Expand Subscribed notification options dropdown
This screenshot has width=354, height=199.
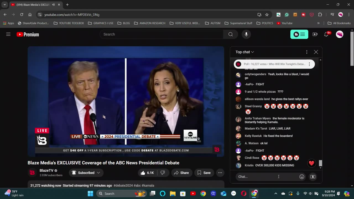86,173
